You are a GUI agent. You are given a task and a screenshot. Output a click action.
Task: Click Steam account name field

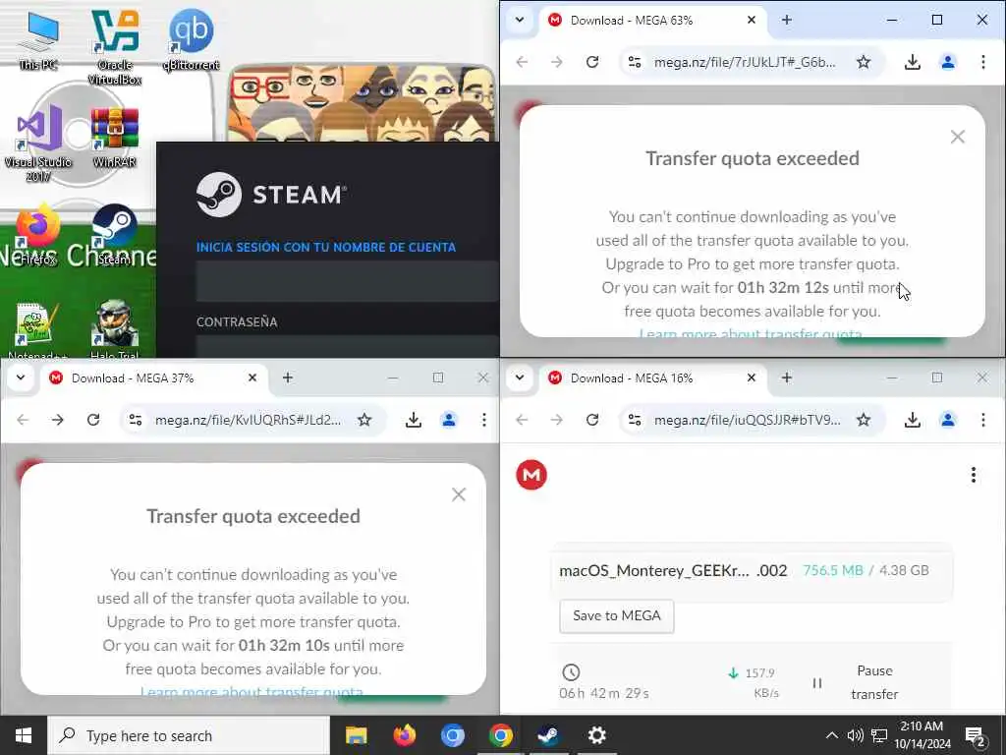tap(347, 280)
